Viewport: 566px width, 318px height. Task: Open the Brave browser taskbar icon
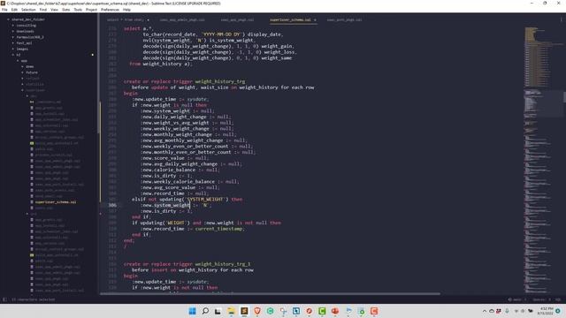257,311
